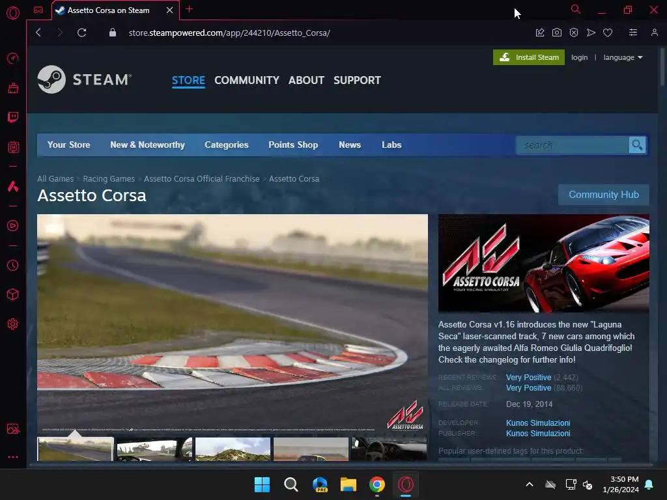667x500 pixels.
Task: Select third hills screenshot thumbnail
Action: coord(233,449)
